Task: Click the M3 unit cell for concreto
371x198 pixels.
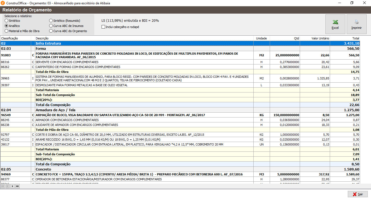Action: tap(262, 174)
